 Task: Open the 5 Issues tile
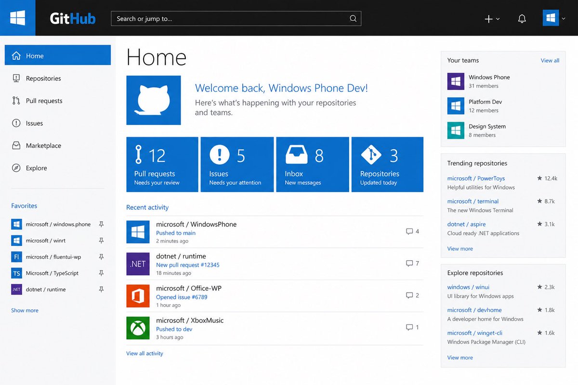coord(237,165)
